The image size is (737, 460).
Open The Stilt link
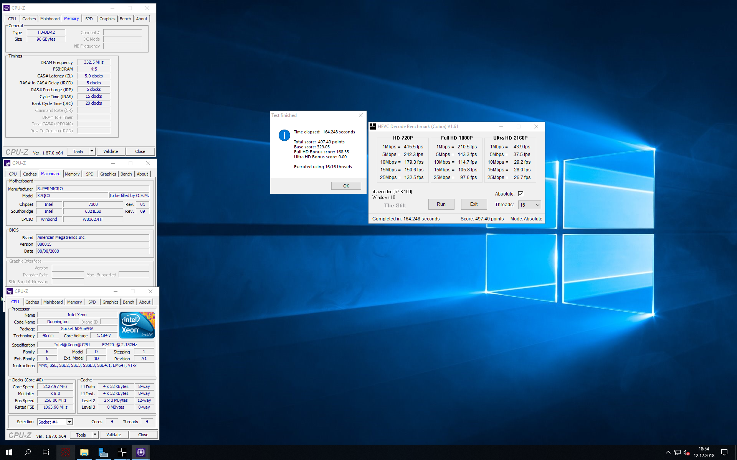[x=395, y=205]
